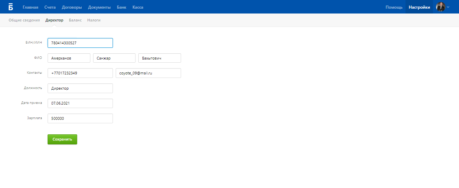Open the user avatar menu
This screenshot has height=188, width=459.
[441, 7]
